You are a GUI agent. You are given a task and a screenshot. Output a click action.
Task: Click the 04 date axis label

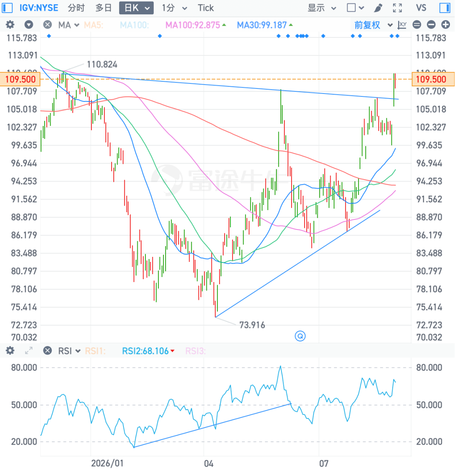209,463
